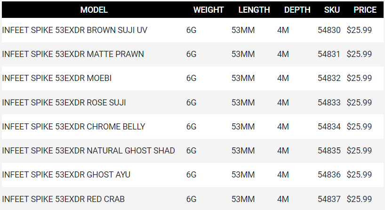Click the $25.99 price for Red Crab
The height and width of the screenshot is (210, 385).
(x=359, y=199)
